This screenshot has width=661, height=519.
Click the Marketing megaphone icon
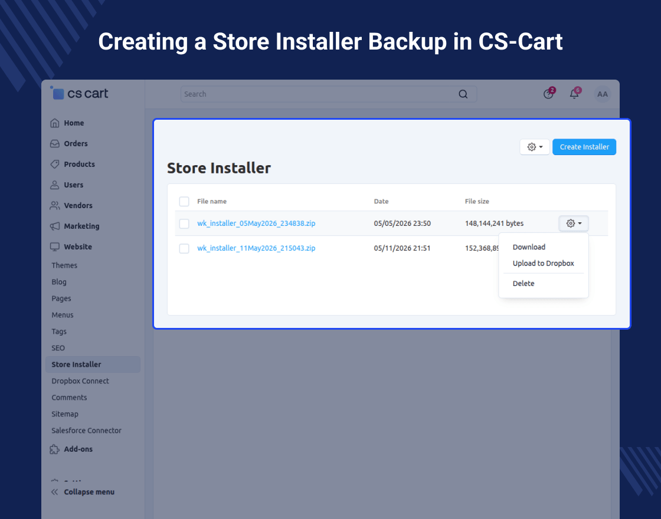click(x=55, y=226)
